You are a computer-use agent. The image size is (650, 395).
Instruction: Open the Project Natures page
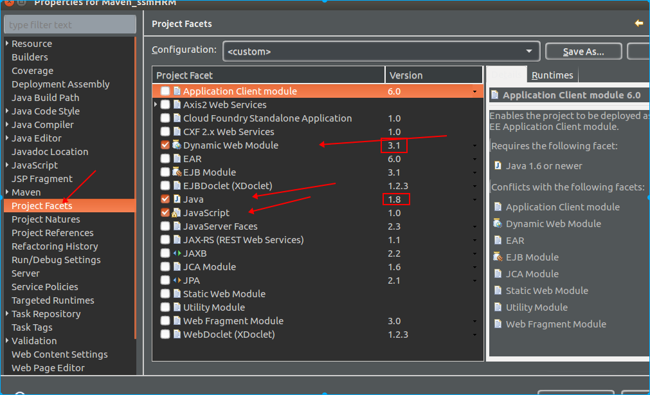point(46,219)
